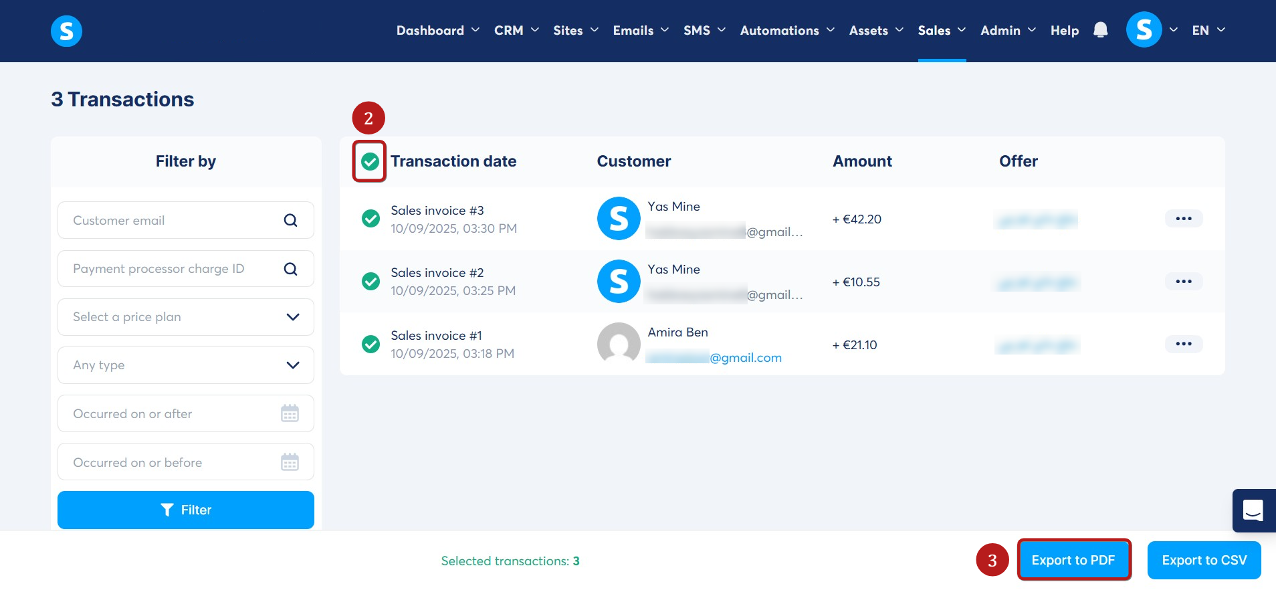
Task: Focus the Payment processor charge ID input
Action: [x=186, y=269]
